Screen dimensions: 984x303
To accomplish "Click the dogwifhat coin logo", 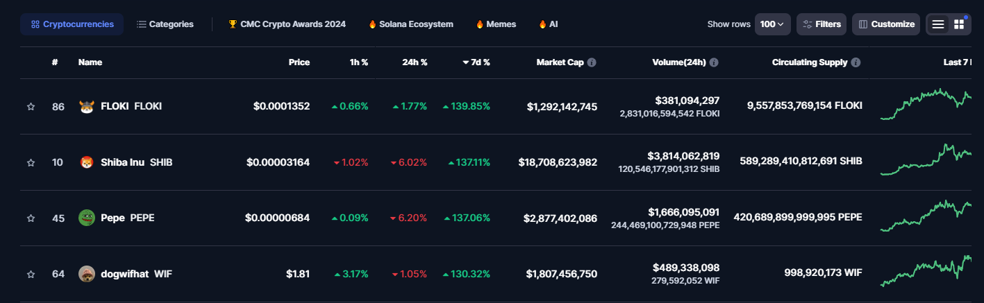I will [87, 274].
